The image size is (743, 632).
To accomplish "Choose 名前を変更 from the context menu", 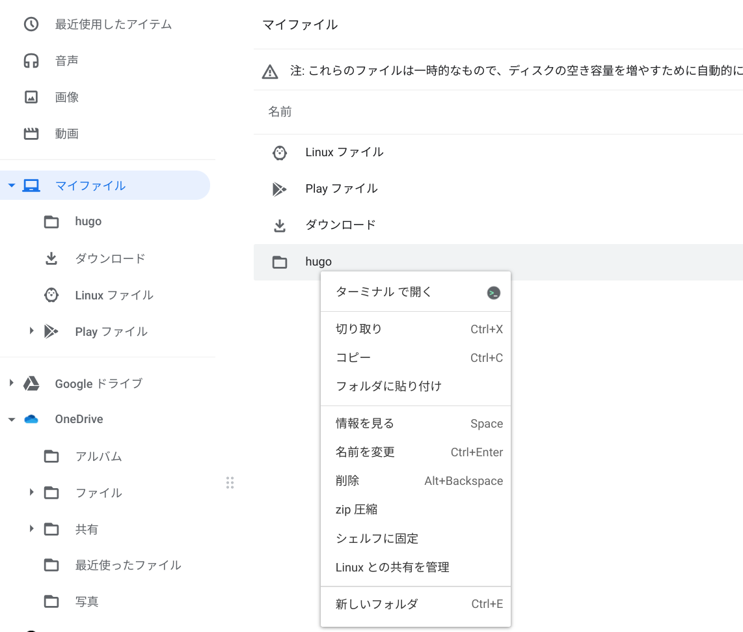I will (x=365, y=452).
